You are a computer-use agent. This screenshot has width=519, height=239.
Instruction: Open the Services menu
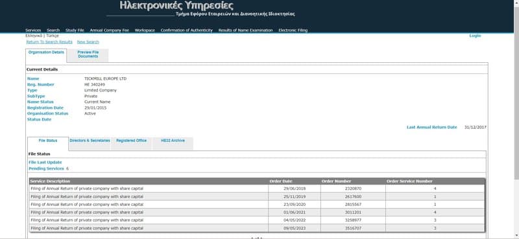pyautogui.click(x=33, y=30)
